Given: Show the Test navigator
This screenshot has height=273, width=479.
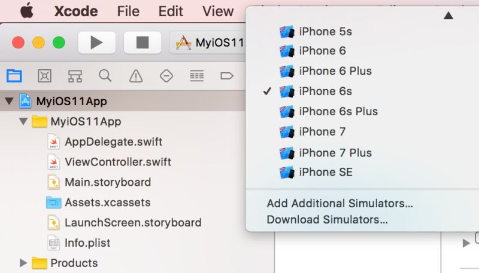Looking at the screenshot, I should pos(166,76).
